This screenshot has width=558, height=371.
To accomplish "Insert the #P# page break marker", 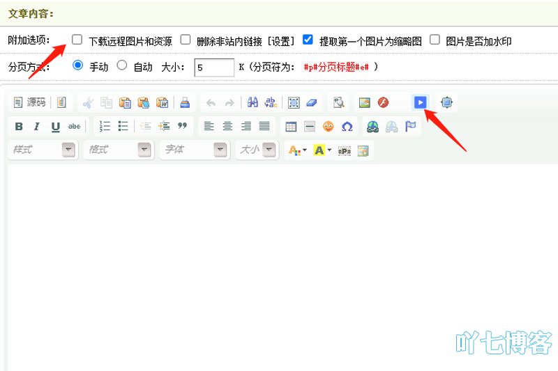I will [x=345, y=151].
